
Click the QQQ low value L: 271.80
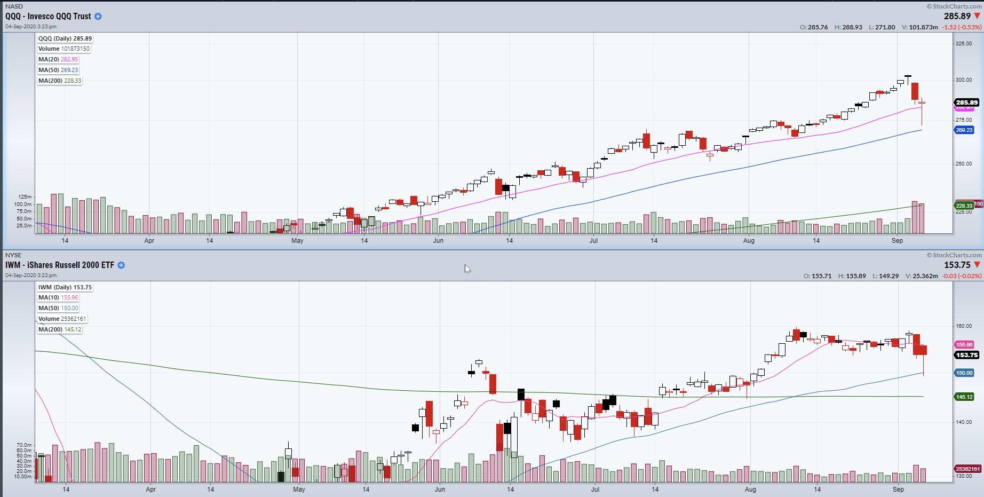pyautogui.click(x=882, y=27)
